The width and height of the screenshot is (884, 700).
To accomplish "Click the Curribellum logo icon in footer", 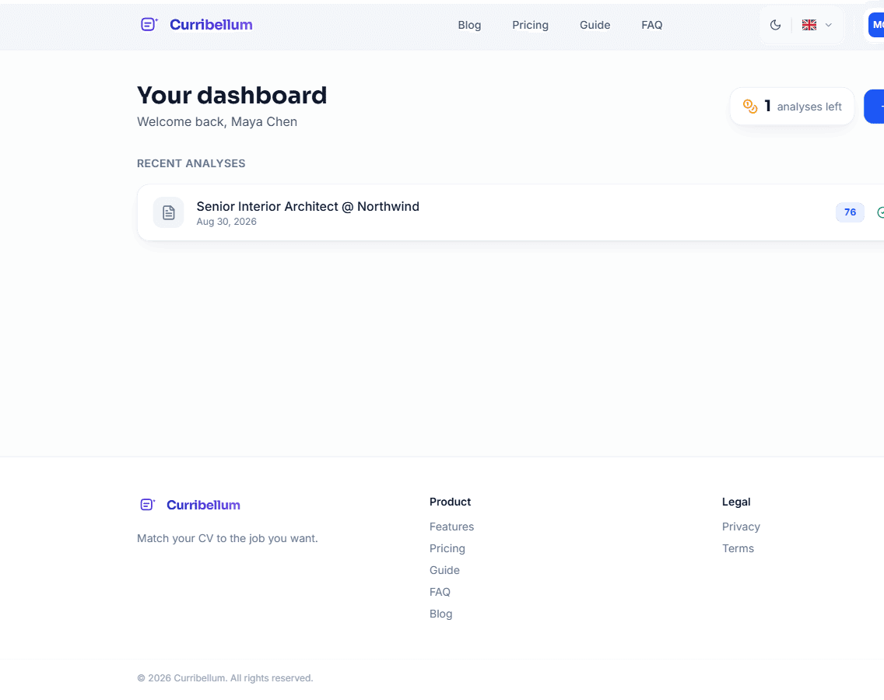I will [x=148, y=505].
